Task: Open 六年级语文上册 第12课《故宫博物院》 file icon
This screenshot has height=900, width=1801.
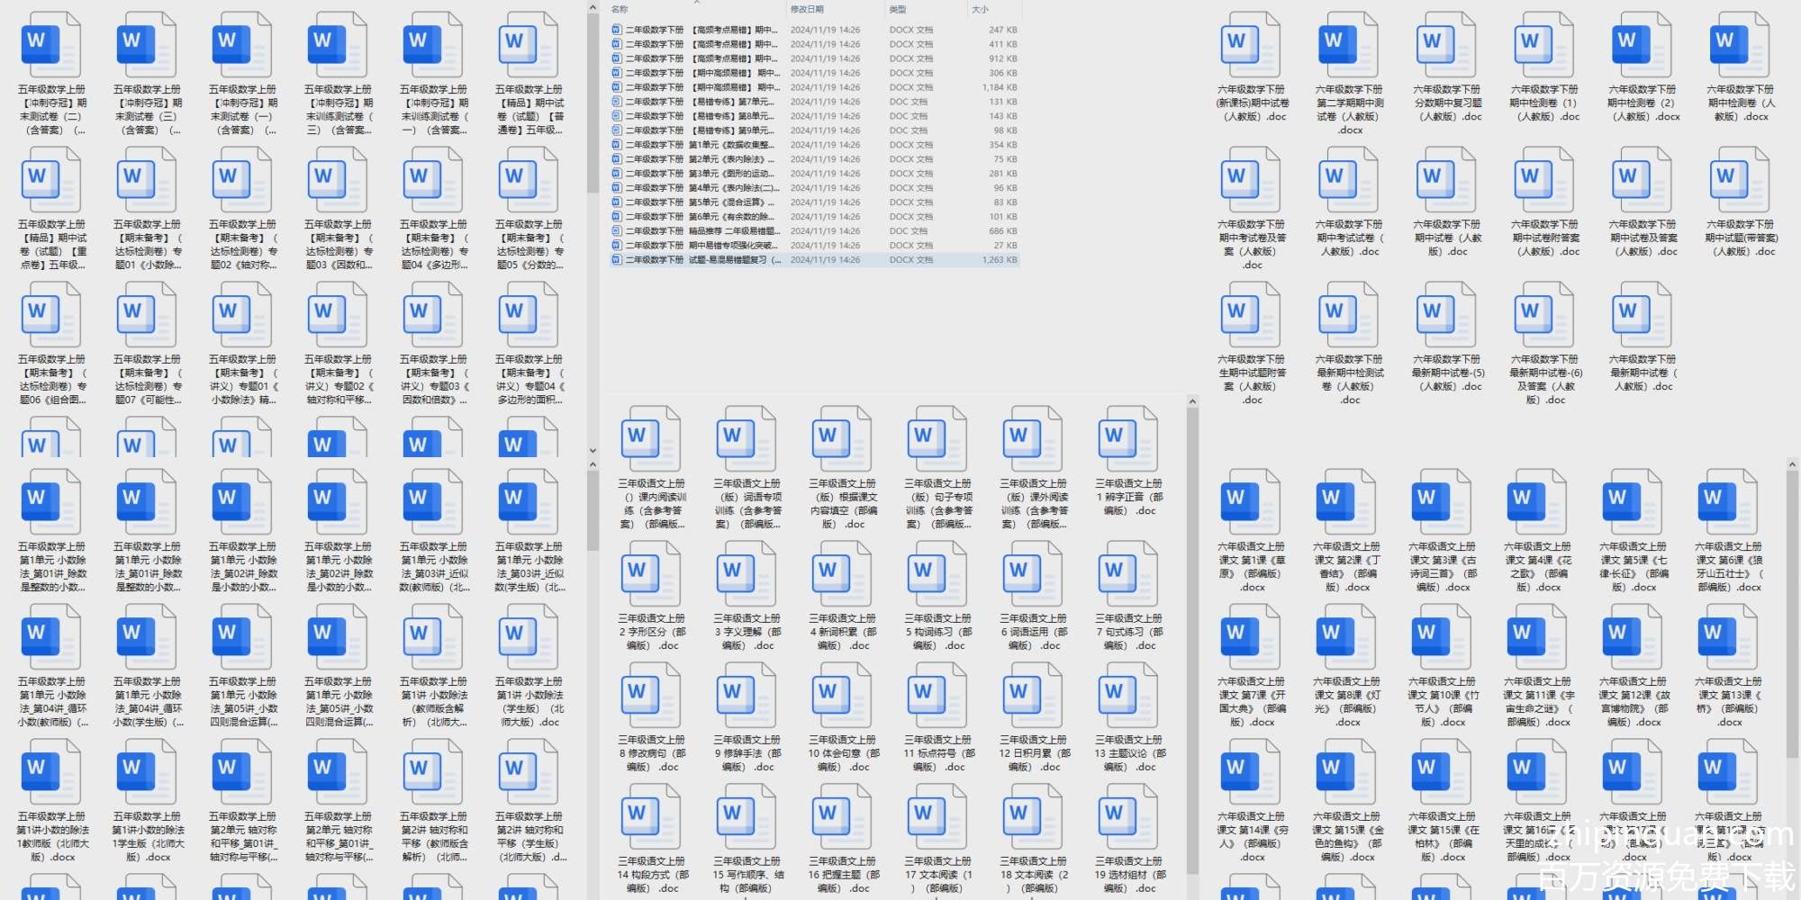Action: click(x=1632, y=636)
